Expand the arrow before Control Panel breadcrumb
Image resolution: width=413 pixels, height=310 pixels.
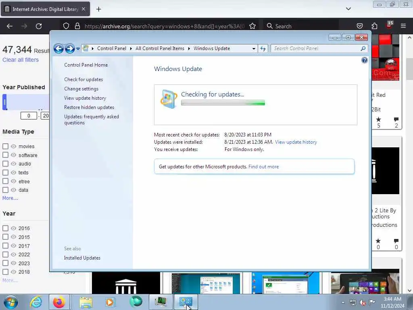click(93, 48)
